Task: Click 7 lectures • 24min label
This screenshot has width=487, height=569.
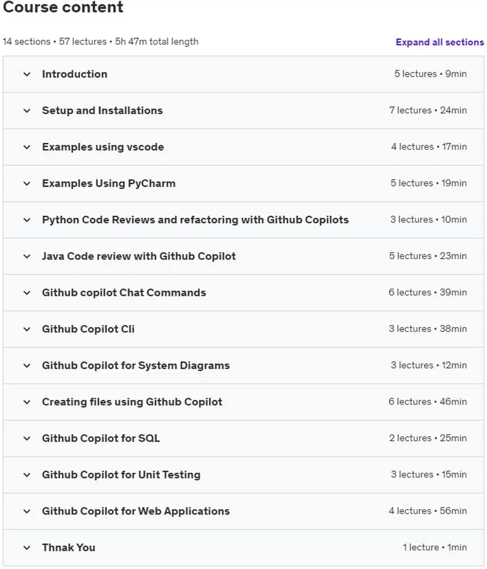Action: [428, 110]
